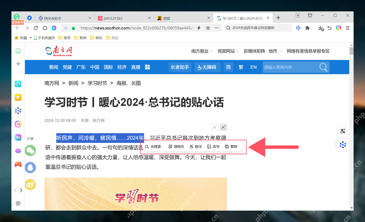This screenshot has width=365, height=222.
Task: Switch to traditional Chinese 繁
Action: [x=241, y=67]
